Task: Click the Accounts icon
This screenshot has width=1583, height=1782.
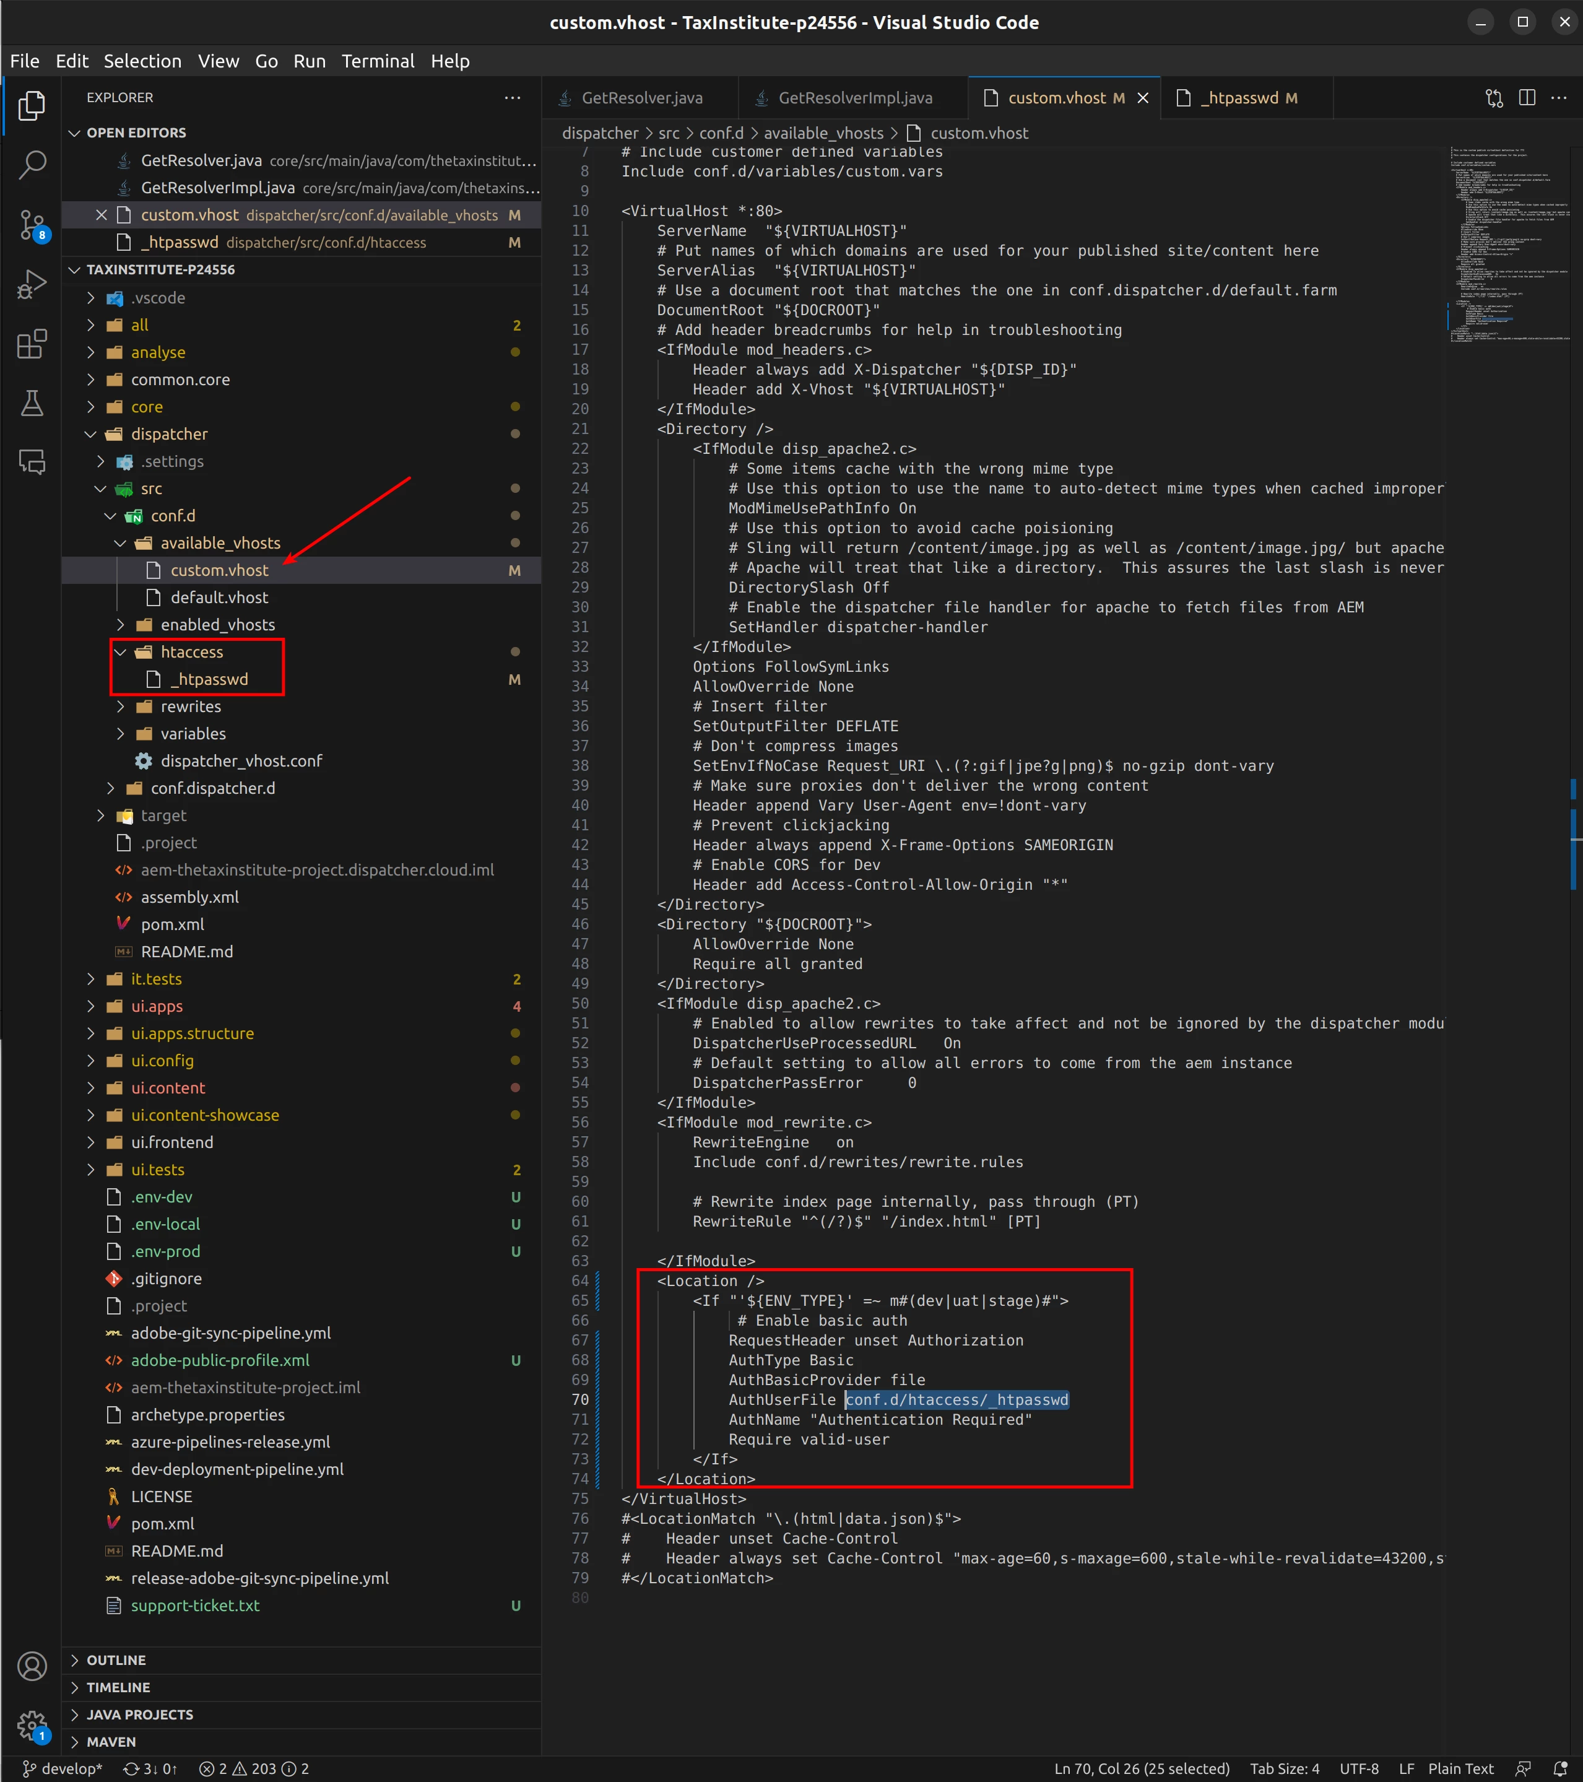Action: pos(32,1666)
